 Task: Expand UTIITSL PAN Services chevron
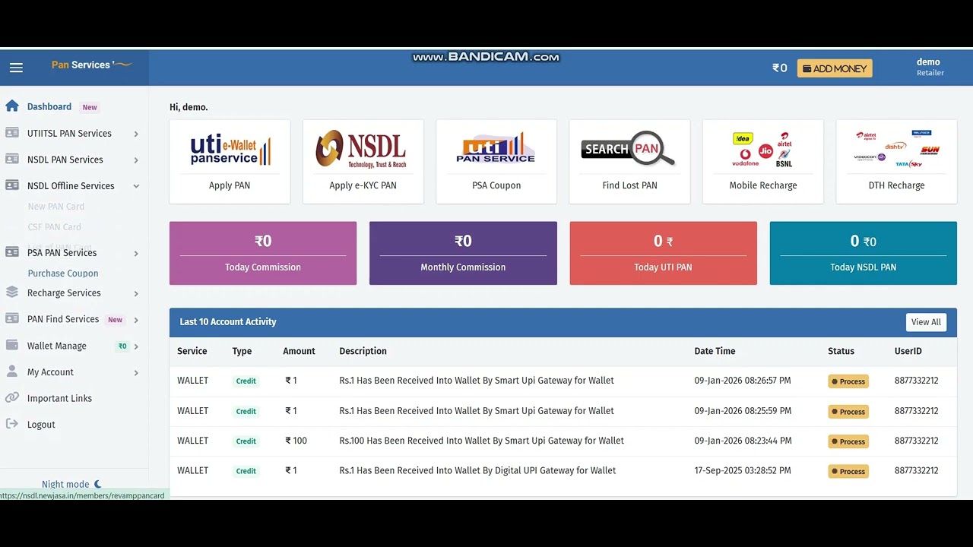pos(136,134)
